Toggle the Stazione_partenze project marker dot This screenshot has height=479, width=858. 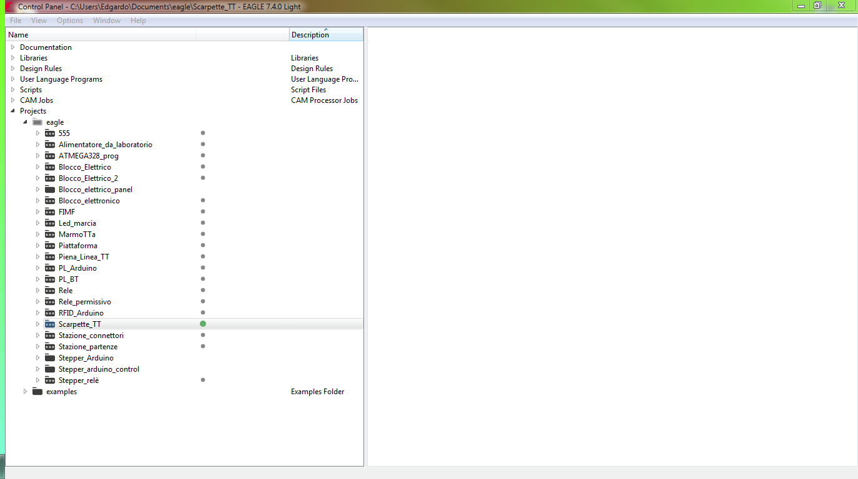coord(203,346)
